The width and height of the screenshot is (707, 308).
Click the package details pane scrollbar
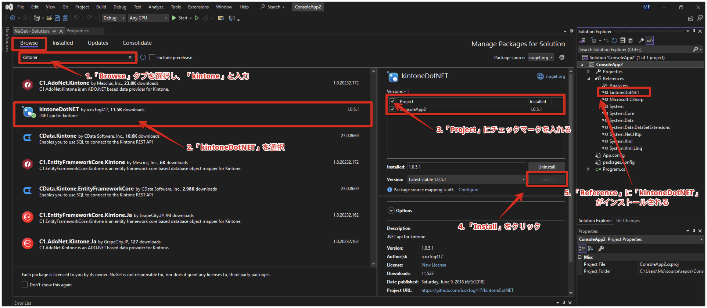click(571, 167)
